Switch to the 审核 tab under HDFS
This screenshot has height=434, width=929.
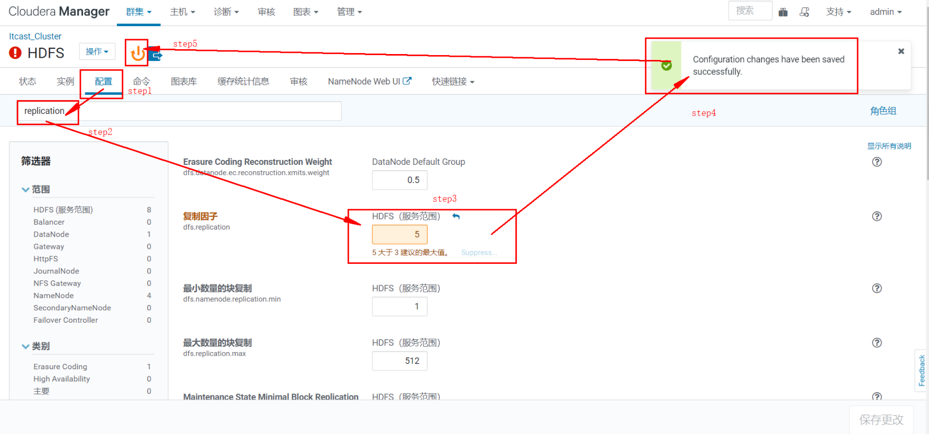click(299, 81)
